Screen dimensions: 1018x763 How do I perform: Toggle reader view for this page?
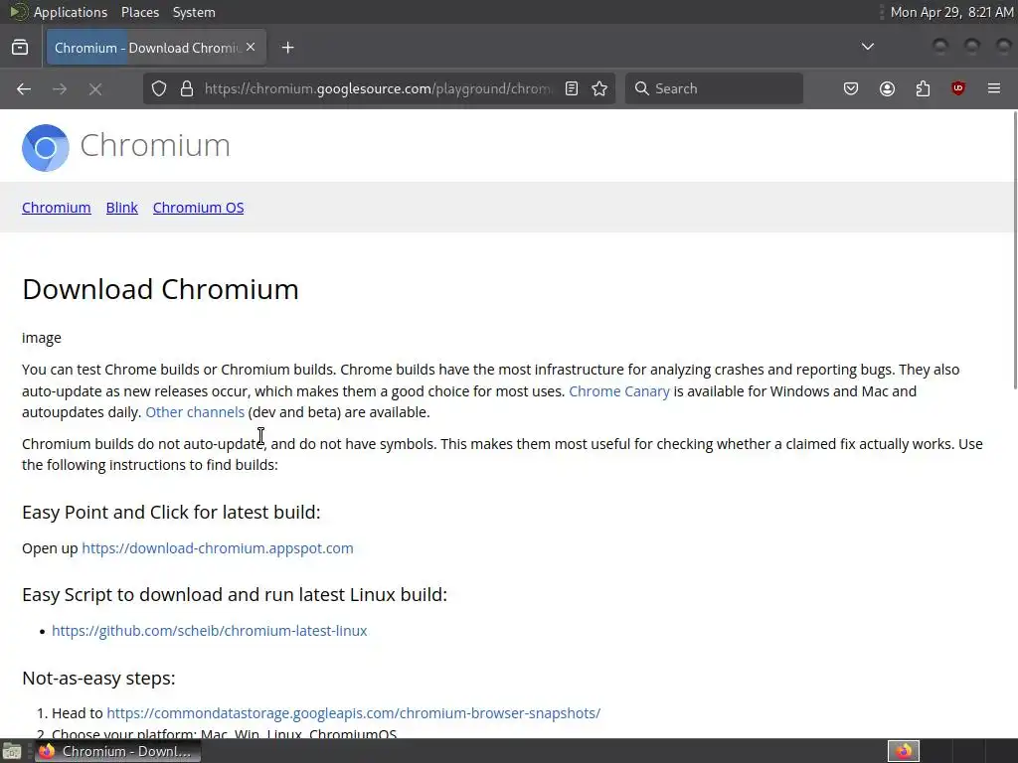[572, 88]
